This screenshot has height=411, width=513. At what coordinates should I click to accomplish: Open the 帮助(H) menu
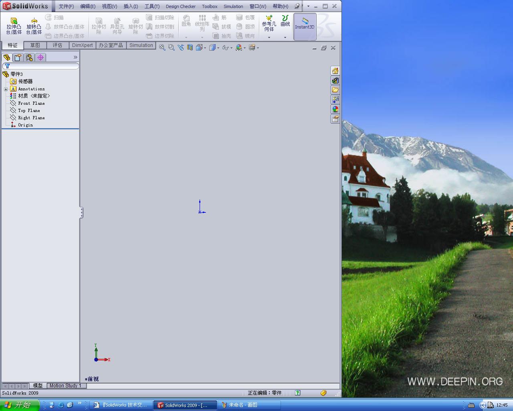point(281,6)
